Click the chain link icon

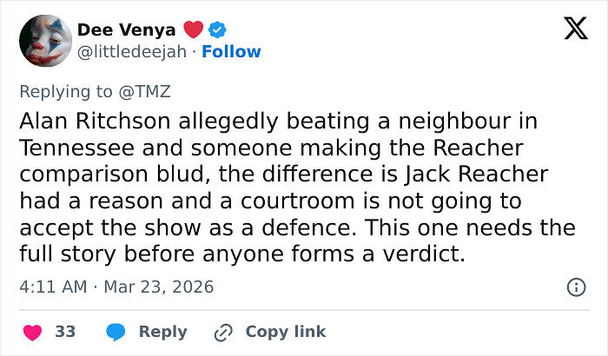click(223, 332)
